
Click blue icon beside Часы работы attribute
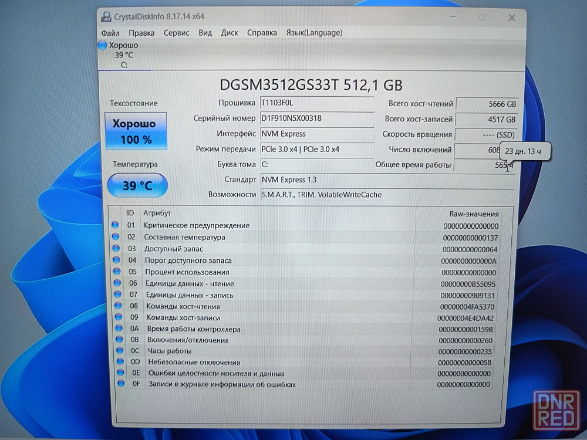point(120,351)
